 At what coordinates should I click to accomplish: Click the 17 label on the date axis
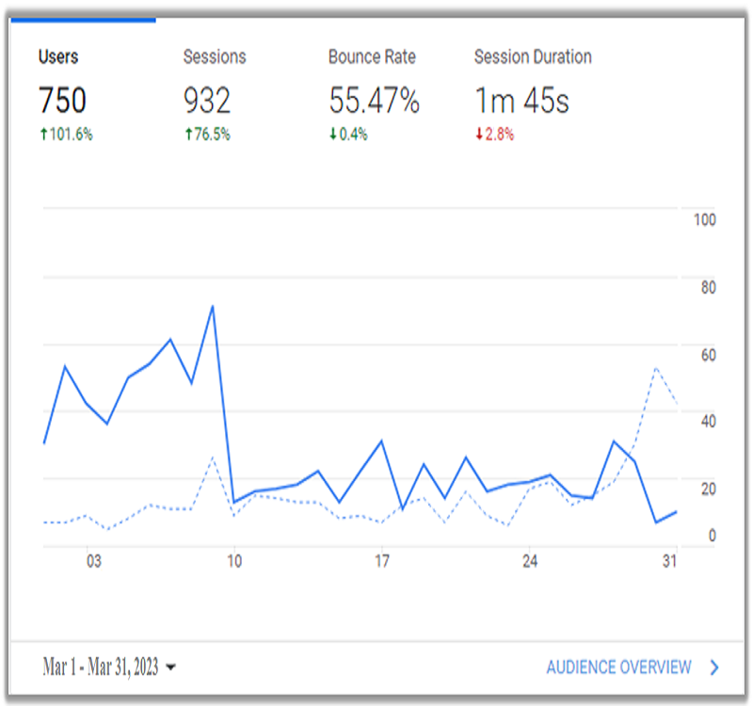[x=381, y=562]
